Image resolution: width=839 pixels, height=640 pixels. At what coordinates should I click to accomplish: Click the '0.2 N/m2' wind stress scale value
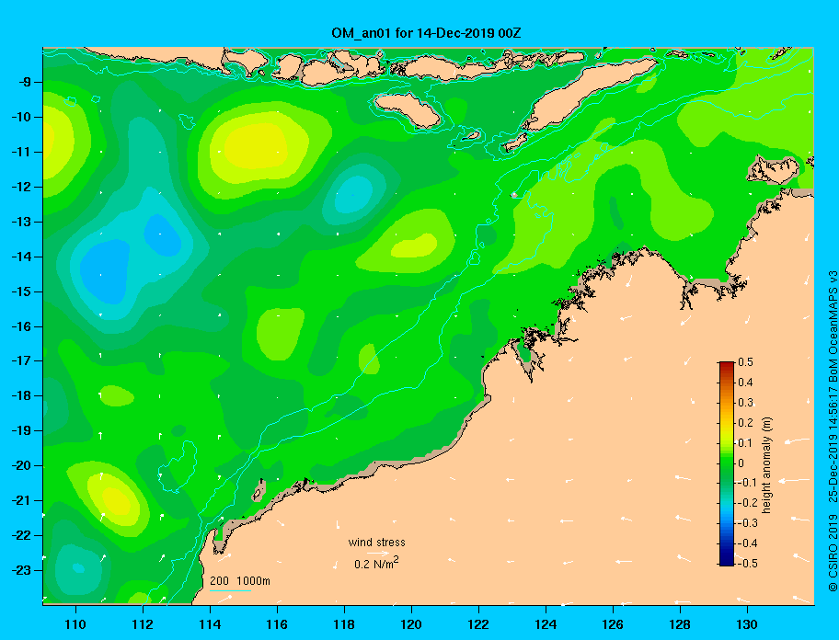(x=376, y=563)
